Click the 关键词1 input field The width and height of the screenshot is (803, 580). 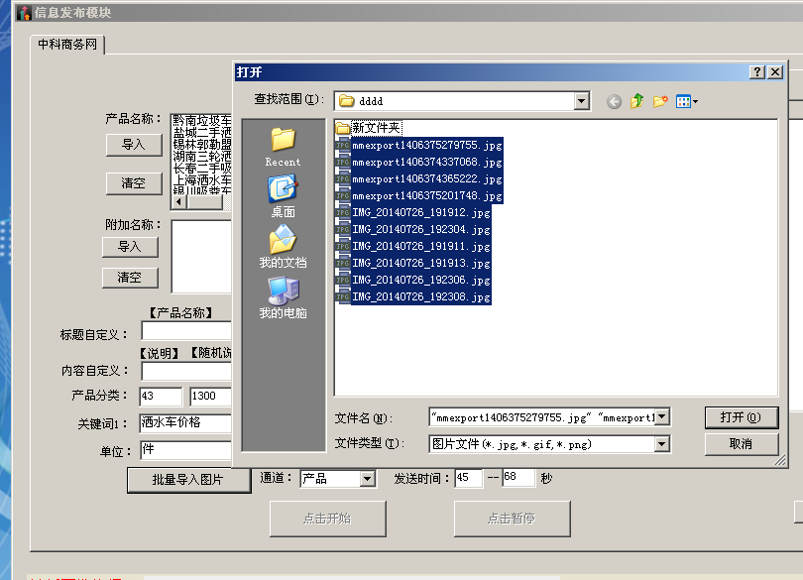tap(184, 423)
